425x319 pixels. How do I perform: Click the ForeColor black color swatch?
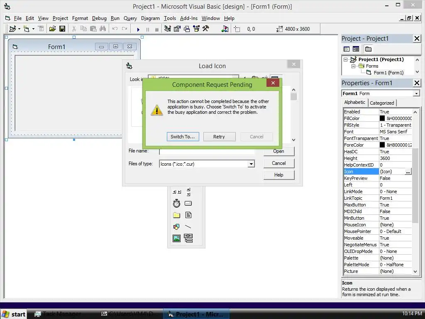coord(382,145)
